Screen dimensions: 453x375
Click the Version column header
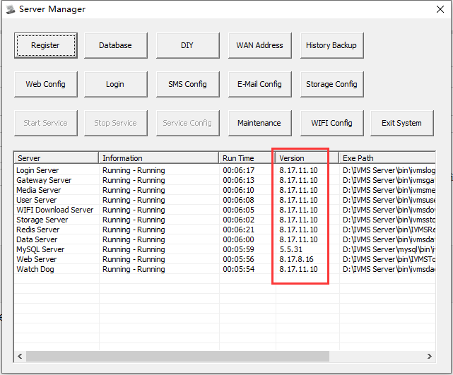coord(307,158)
